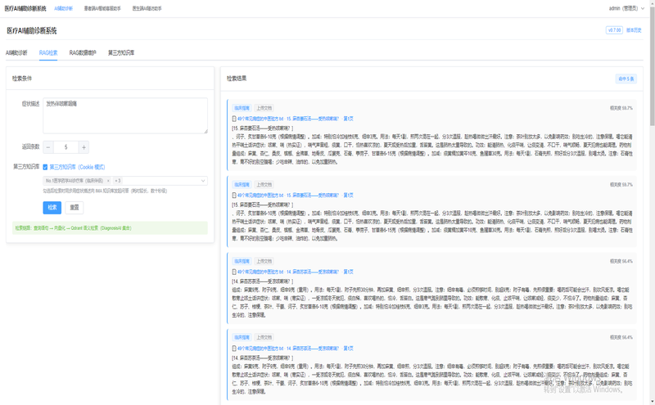Click the 临床指南 tag on second result
The height and width of the screenshot is (405, 655).
pyautogui.click(x=242, y=185)
